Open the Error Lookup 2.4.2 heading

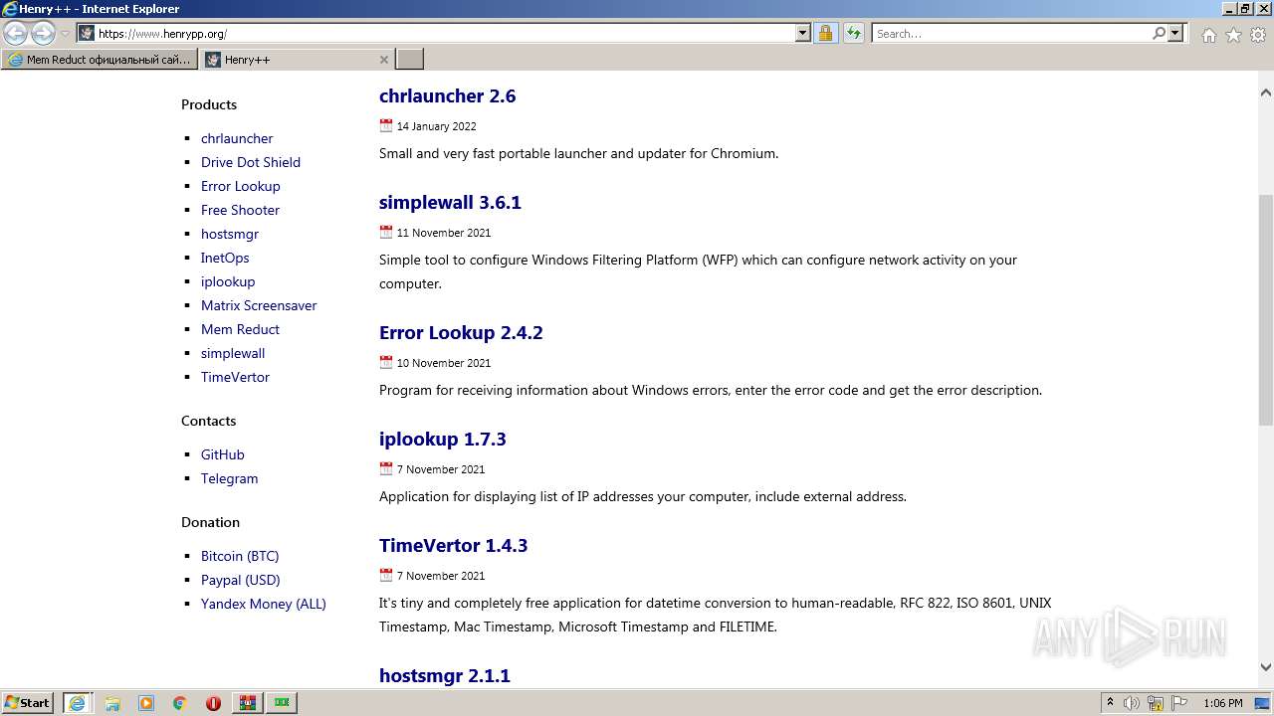tap(461, 333)
